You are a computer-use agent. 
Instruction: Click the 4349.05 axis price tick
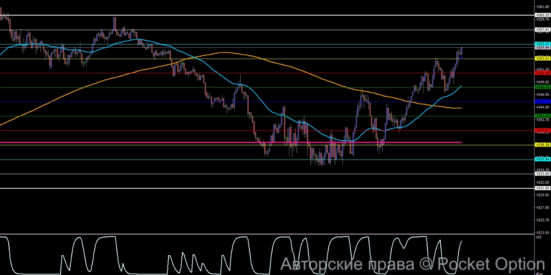click(542, 82)
